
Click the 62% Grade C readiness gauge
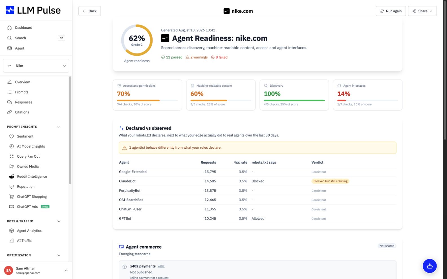point(137,40)
